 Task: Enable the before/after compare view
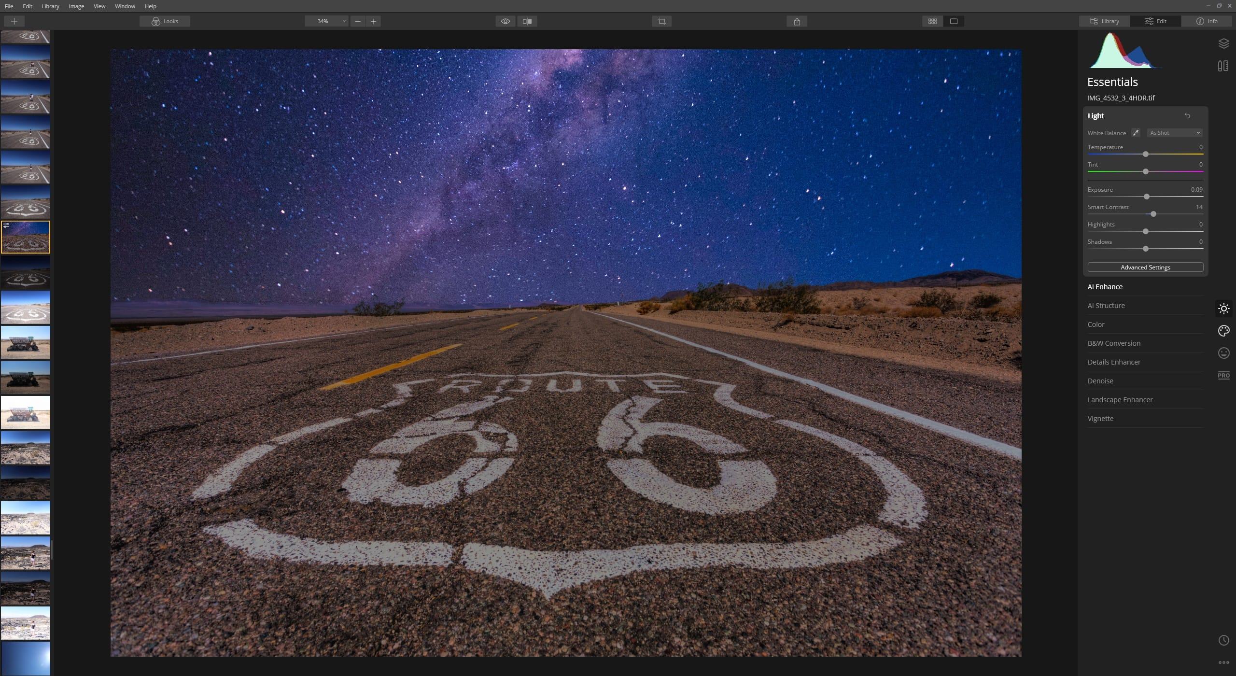(526, 21)
